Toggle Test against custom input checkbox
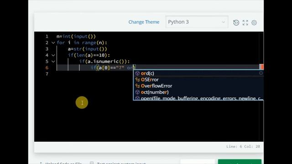Viewport: 292px width, 164px height. point(92,163)
